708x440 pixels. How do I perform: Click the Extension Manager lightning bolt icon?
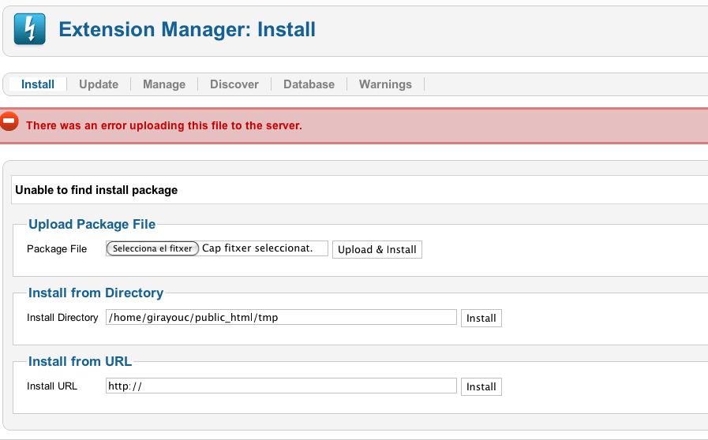tap(30, 29)
